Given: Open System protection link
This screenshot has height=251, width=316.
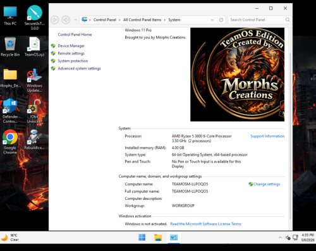Looking at the screenshot, I should (x=73, y=61).
